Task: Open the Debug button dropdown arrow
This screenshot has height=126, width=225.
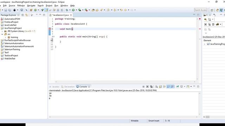Action: pos(70,10)
